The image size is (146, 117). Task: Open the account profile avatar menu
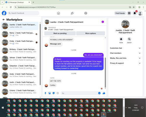coord(140,13)
